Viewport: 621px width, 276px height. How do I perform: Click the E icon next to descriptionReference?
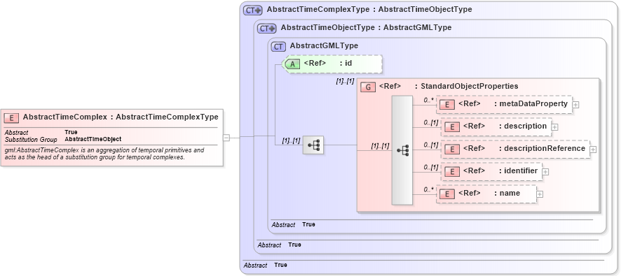pyautogui.click(x=452, y=150)
